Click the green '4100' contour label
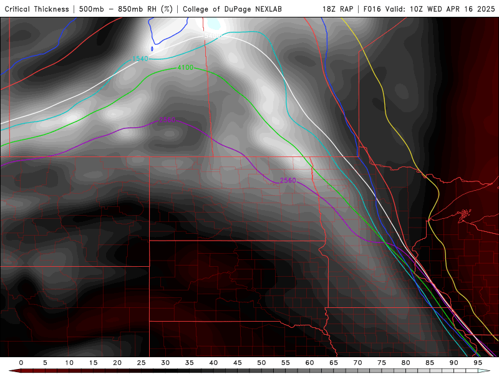This screenshot has height=374, width=499. pyautogui.click(x=185, y=67)
